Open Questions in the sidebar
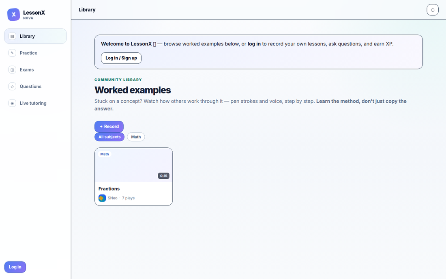 (x=35, y=87)
